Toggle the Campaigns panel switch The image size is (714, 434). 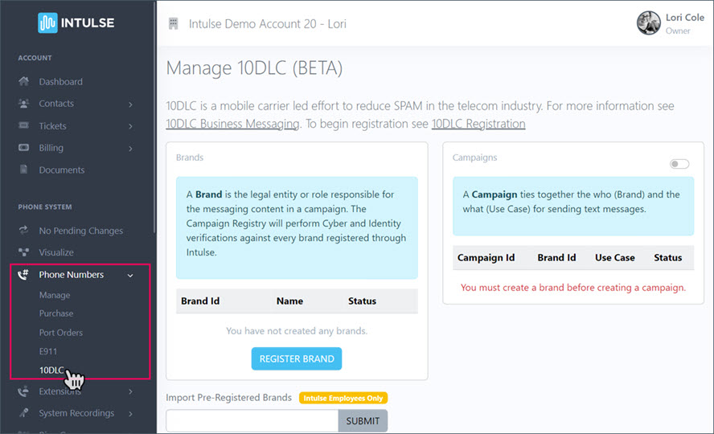pos(679,164)
